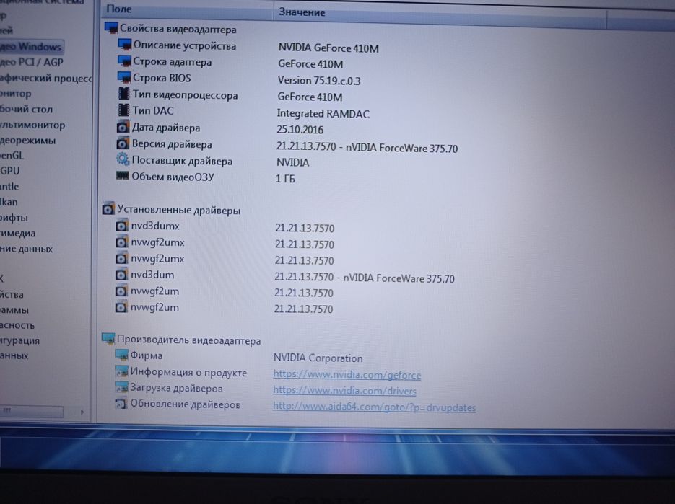
Task: Select the Integrated RAMDAC value
Action: [x=323, y=113]
